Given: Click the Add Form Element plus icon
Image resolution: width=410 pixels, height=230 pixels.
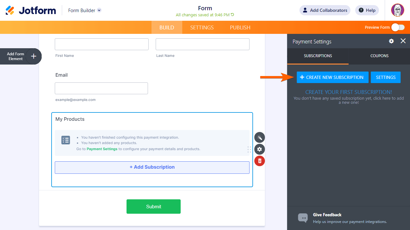Looking at the screenshot, I should pyautogui.click(x=34, y=57).
